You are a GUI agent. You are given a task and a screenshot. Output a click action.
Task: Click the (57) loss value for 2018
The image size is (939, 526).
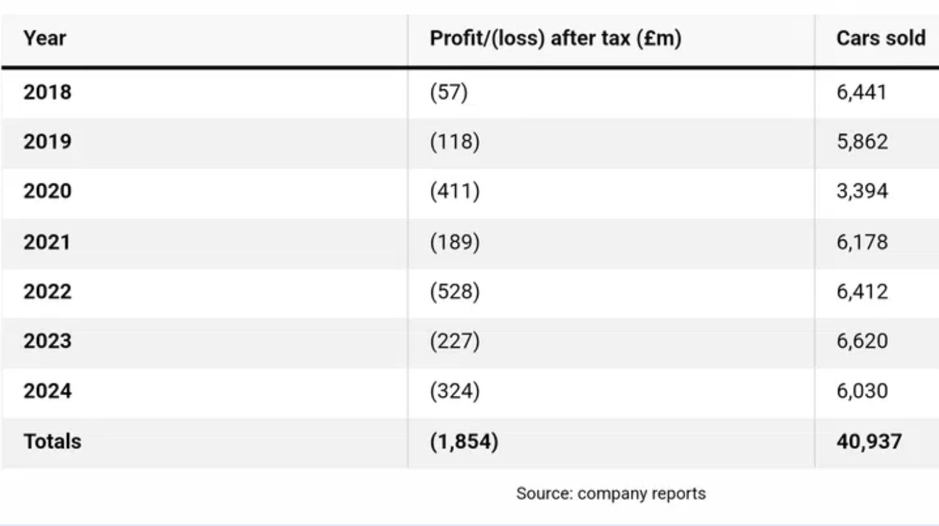pos(449,92)
